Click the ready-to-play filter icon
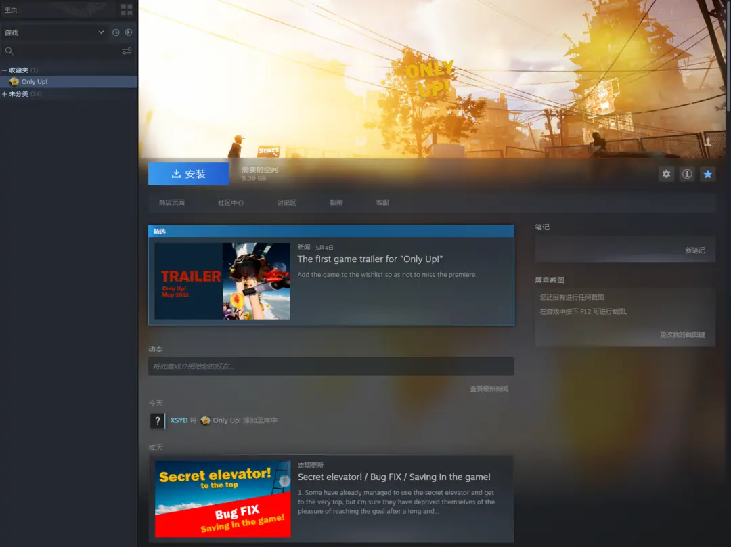The width and height of the screenshot is (731, 547). [129, 32]
